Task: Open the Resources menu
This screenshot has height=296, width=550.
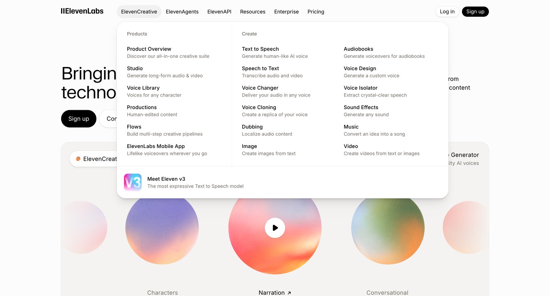Action: [x=253, y=12]
